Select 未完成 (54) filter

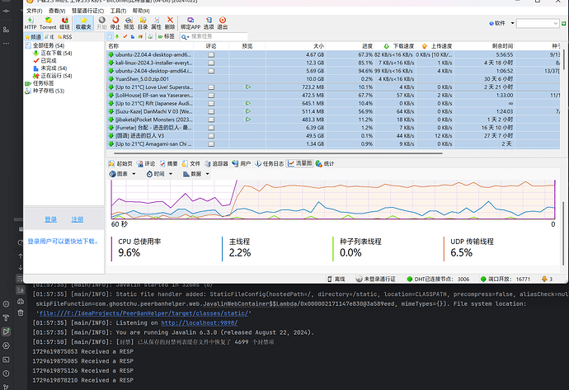[49, 68]
